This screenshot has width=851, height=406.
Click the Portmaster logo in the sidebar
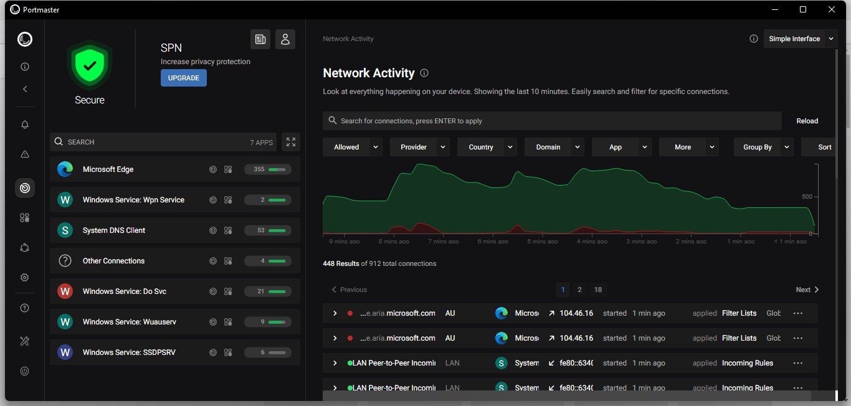[25, 39]
